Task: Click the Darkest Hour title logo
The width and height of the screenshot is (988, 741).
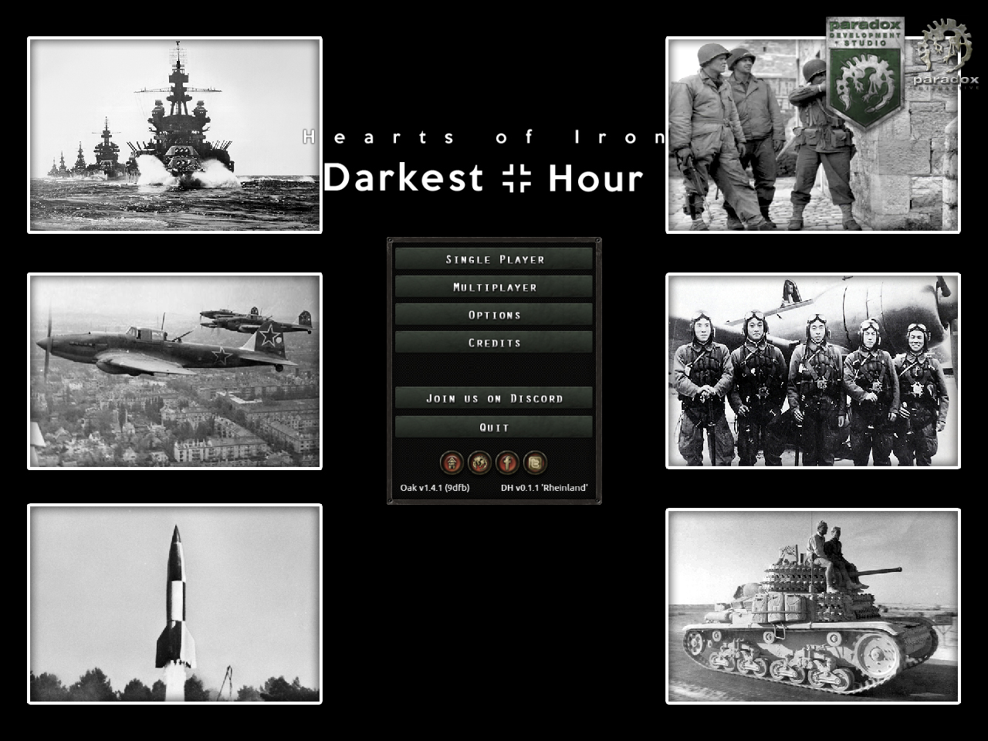Action: coord(483,178)
